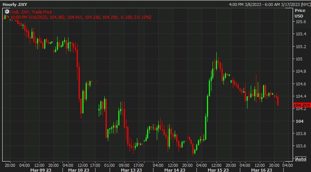Click the 104.411 high value in the legend
The height and width of the screenshot is (172, 311).
[75, 18]
